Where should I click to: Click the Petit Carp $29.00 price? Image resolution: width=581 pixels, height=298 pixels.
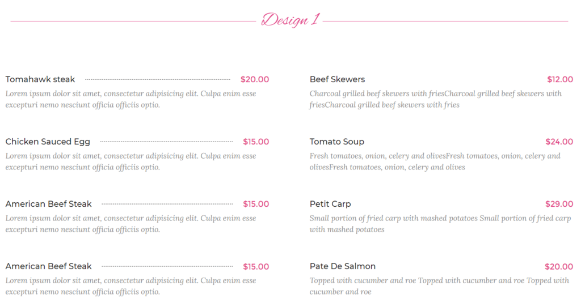[559, 204]
